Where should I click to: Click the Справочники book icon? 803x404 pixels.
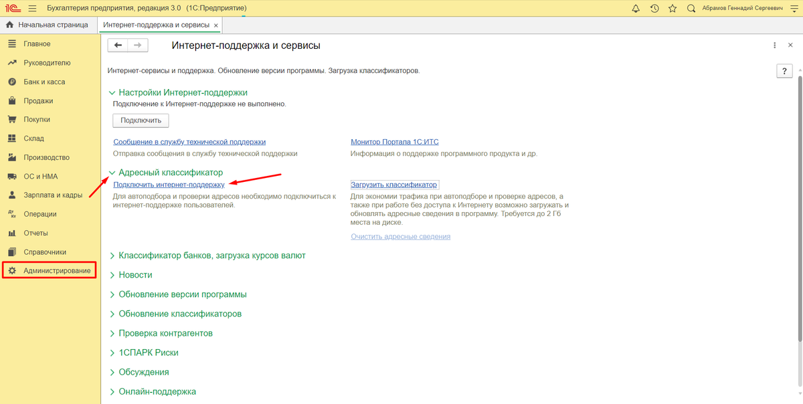[11, 252]
